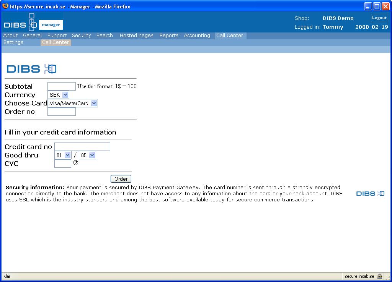Close the Firefox window
The width and height of the screenshot is (392, 282).
click(x=385, y=6)
